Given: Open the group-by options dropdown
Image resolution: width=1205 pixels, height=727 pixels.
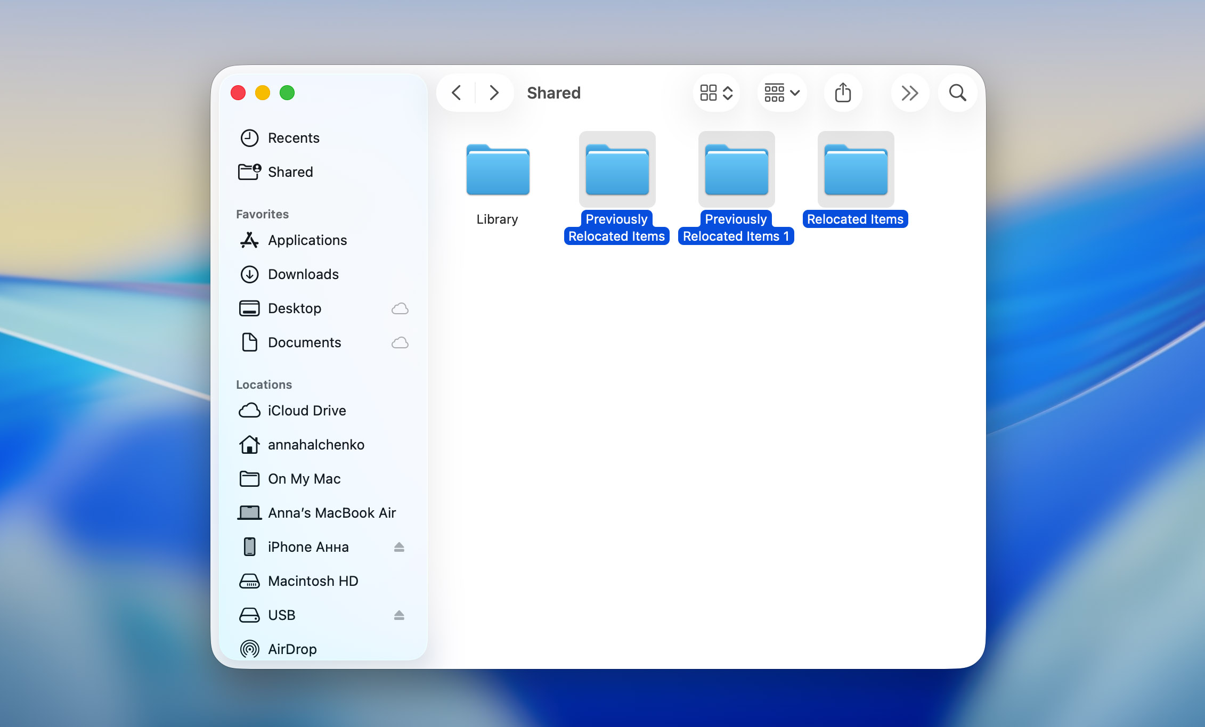Looking at the screenshot, I should [x=781, y=93].
